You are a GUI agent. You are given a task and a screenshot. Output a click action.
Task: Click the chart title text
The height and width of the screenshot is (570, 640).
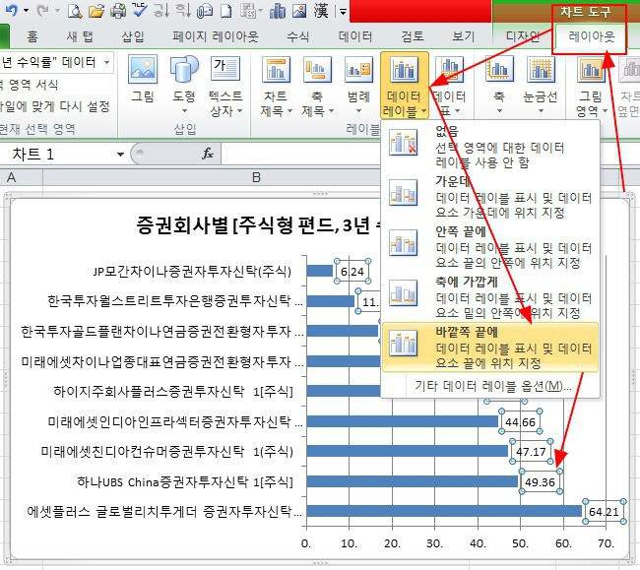(259, 225)
